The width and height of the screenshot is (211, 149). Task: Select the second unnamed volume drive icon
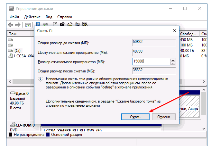point(10,45)
